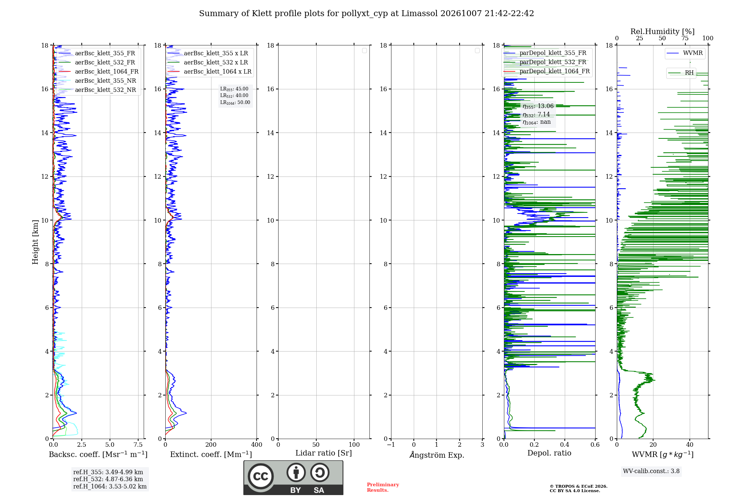Image resolution: width=733 pixels, height=498 pixels.
Task: Click the Height [km] y-axis label
Action: (x=35, y=242)
